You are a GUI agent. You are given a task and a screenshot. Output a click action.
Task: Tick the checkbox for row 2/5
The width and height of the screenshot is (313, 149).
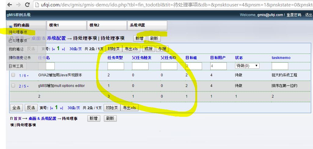point(13,86)
